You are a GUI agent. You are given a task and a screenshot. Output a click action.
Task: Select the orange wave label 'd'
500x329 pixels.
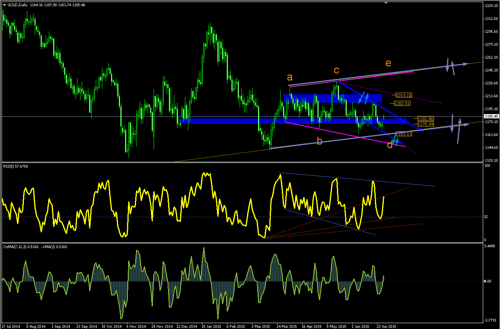tap(390, 145)
